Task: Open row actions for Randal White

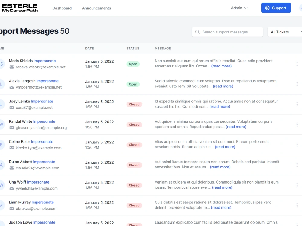Action: [x=297, y=124]
